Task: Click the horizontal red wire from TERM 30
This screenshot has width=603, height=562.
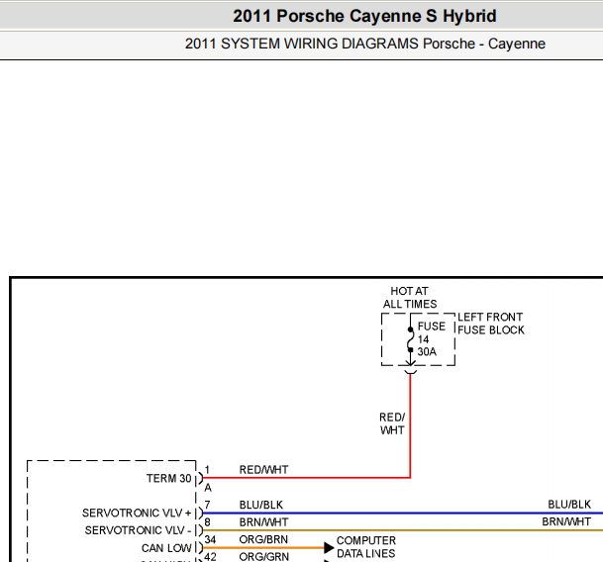Action: pyautogui.click(x=307, y=478)
